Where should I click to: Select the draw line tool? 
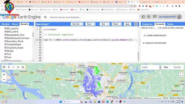tap(14, 67)
